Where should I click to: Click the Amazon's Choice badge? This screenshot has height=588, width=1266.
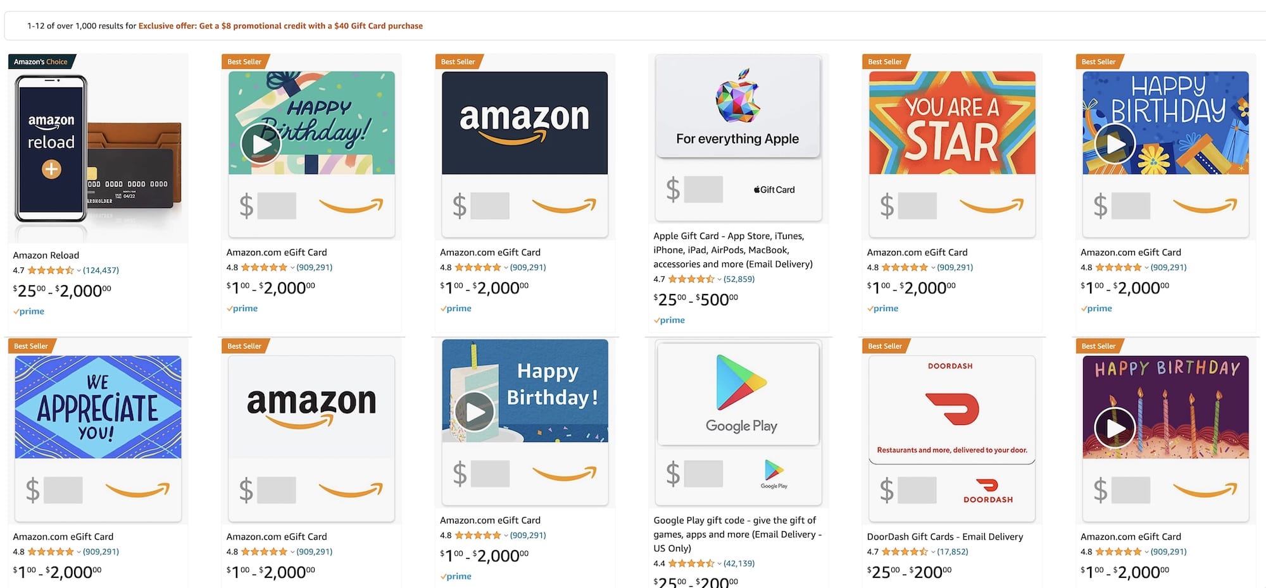coord(42,62)
